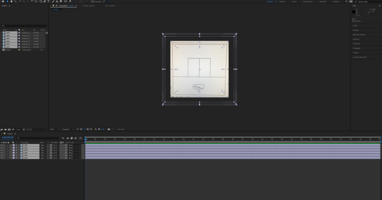Select the Type (T) tool
Screen dimensions: 382x200
[x=48, y=1]
